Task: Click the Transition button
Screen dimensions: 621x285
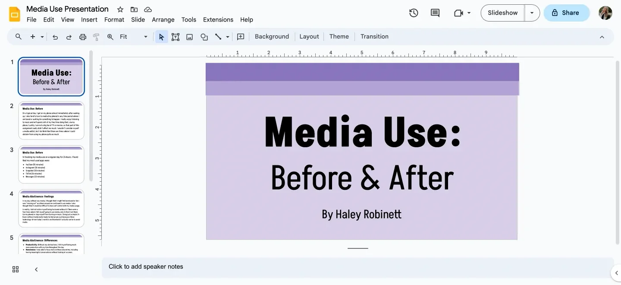Action: pos(374,37)
